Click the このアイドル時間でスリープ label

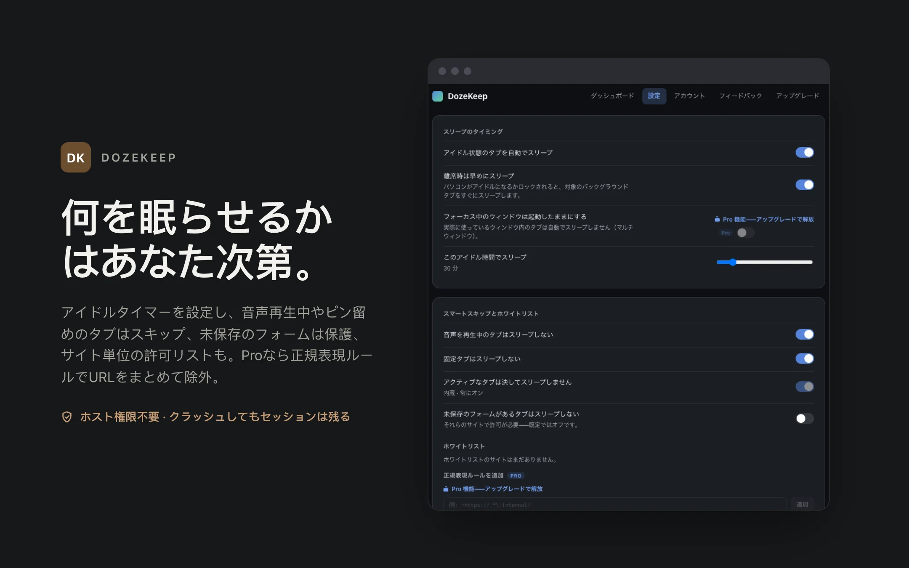485,257
